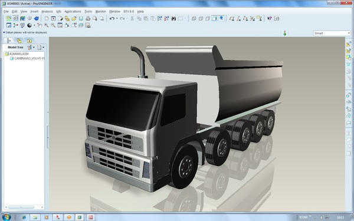Click the blue lips icon in toolbar

pyautogui.click(x=37, y=18)
